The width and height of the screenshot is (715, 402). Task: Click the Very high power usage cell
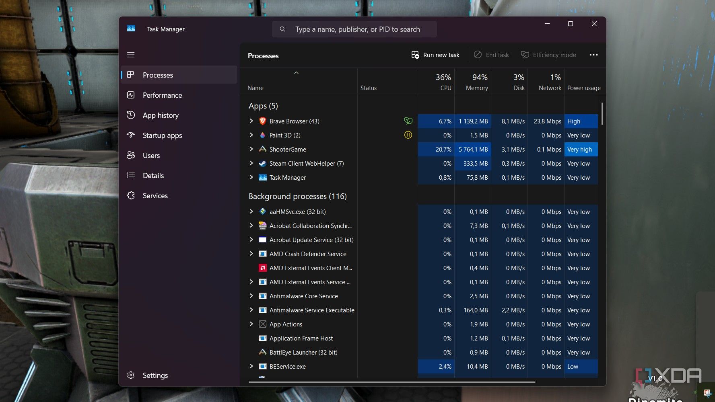coord(581,149)
